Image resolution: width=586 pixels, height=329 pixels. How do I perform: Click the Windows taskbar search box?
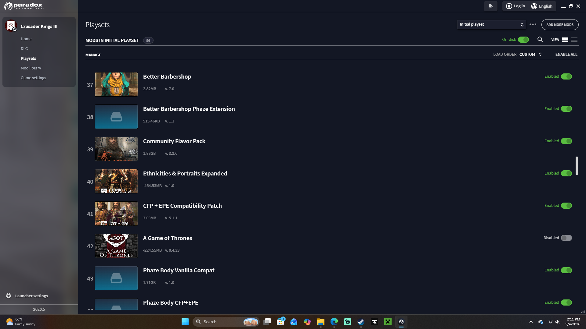click(226, 322)
